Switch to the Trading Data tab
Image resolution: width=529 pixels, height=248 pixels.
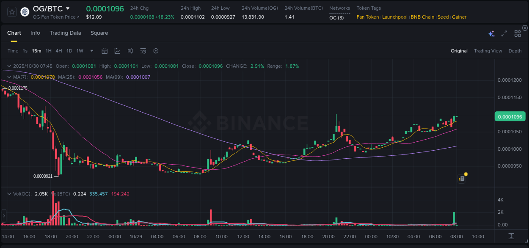point(65,33)
